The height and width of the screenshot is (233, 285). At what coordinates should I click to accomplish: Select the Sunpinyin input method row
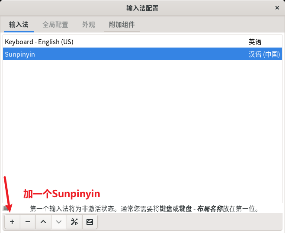(142, 54)
